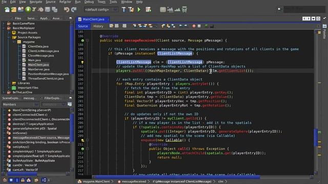Click the Open Project toolbar icon
The height and width of the screenshot is (184, 328).
click(x=20, y=10)
